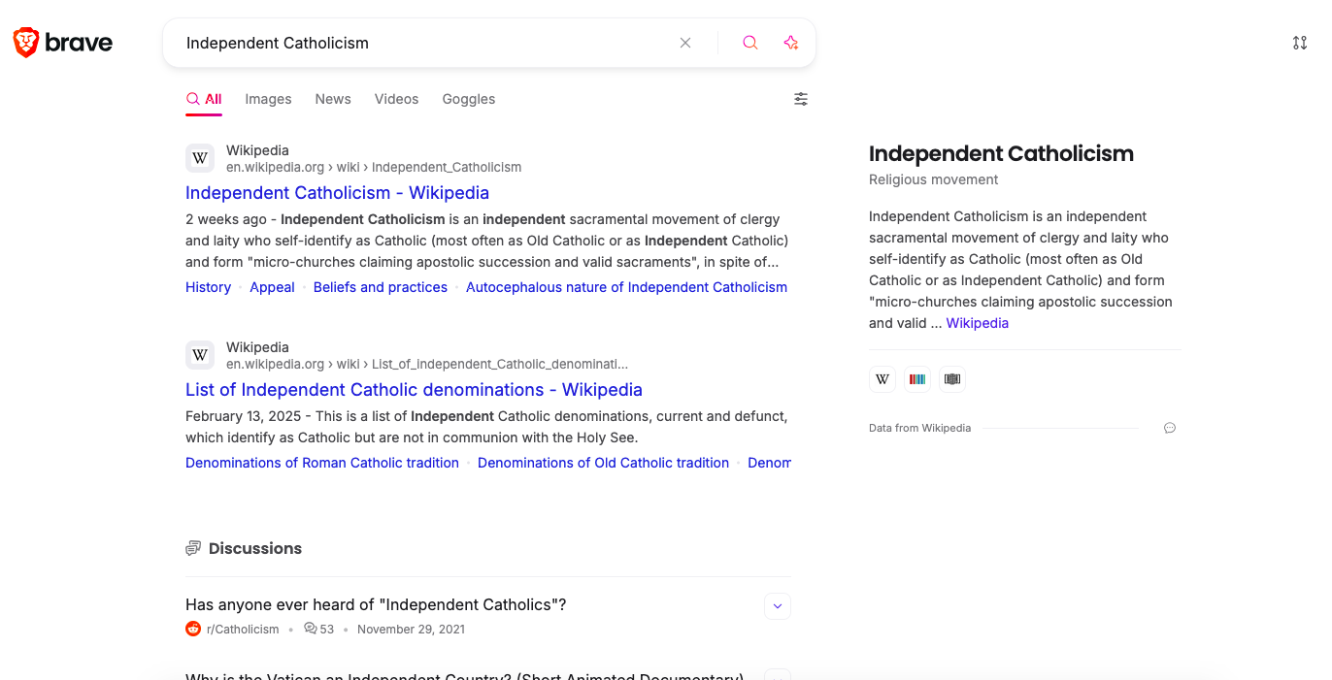The width and height of the screenshot is (1332, 680).
Task: Click the date 'November 29, 2021'
Action: click(x=411, y=629)
